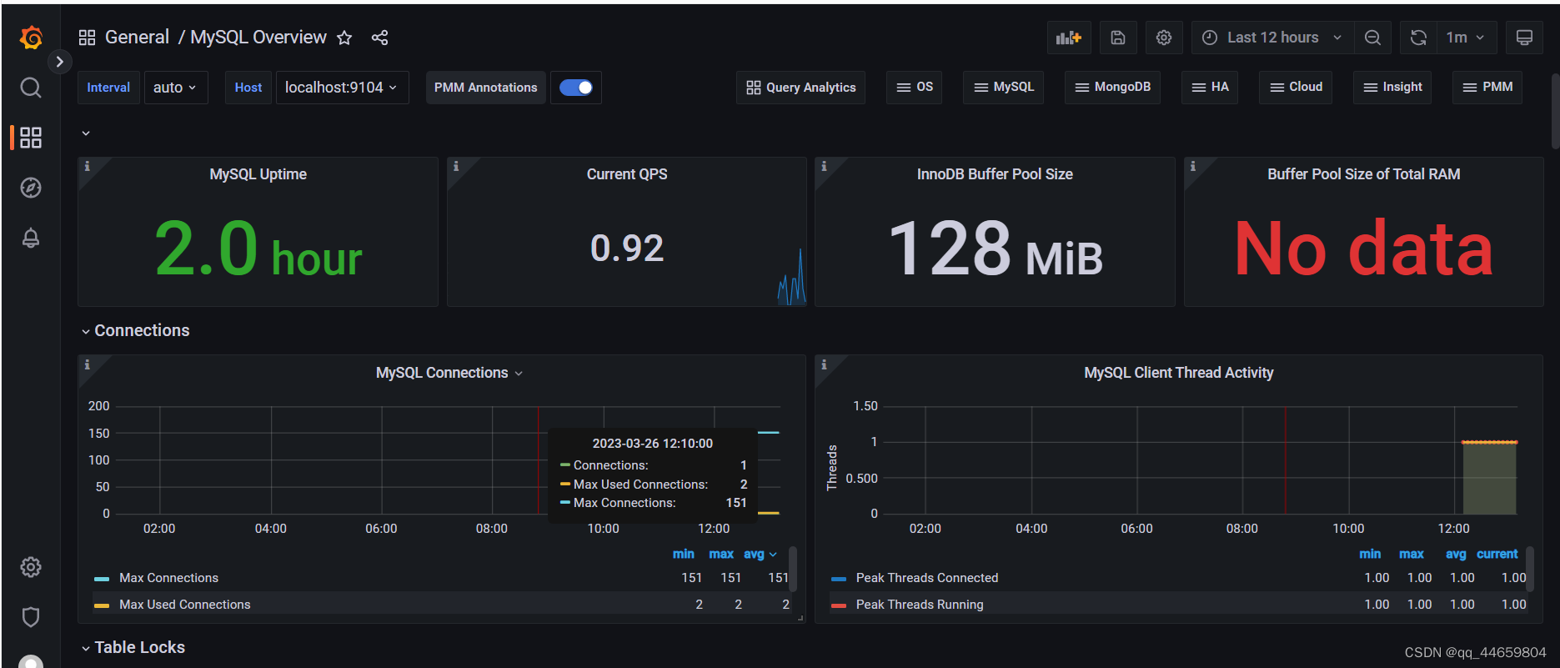Open Query Analytics link
Viewport: 1560px width, 668px height.
point(801,88)
